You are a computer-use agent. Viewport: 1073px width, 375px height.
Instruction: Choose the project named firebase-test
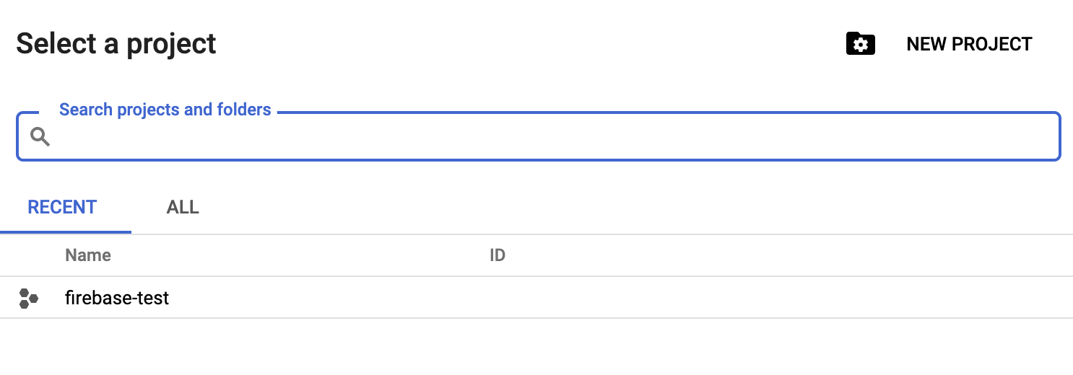pos(117,298)
